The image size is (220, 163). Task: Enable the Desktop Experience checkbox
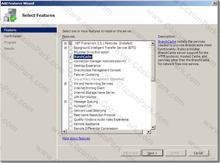click(71, 66)
